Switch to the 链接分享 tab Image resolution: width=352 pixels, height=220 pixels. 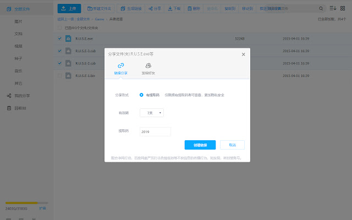pos(120,68)
